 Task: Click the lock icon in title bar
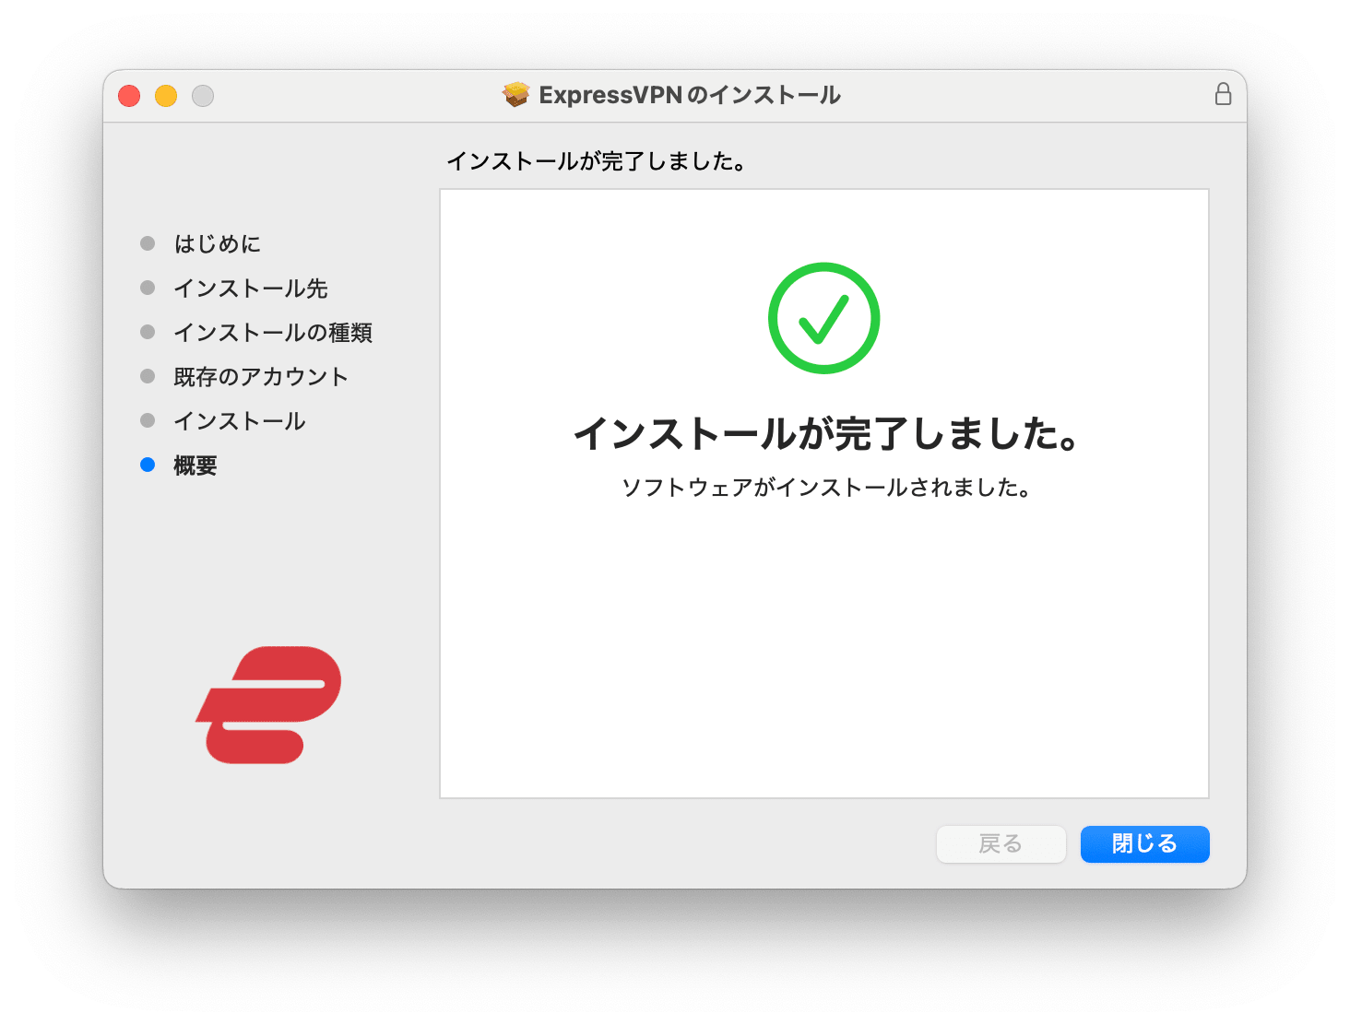(x=1223, y=94)
